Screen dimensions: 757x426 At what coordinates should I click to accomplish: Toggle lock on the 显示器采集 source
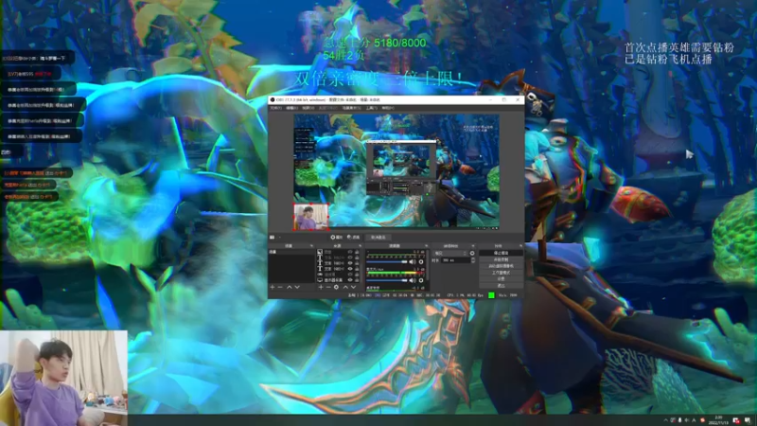[x=358, y=280]
